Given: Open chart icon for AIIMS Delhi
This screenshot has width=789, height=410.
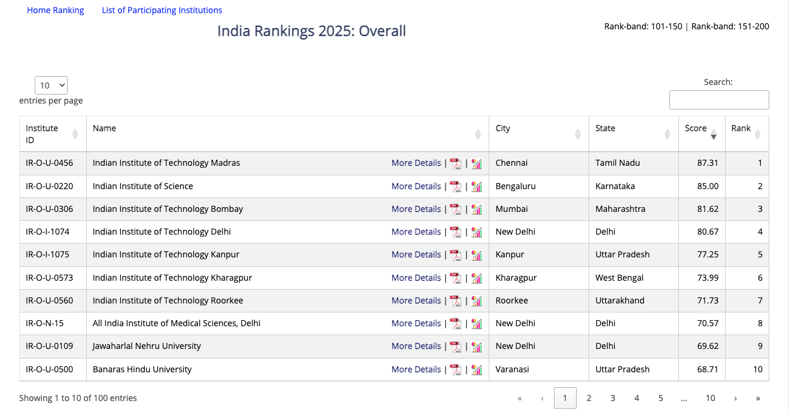Looking at the screenshot, I should (477, 323).
